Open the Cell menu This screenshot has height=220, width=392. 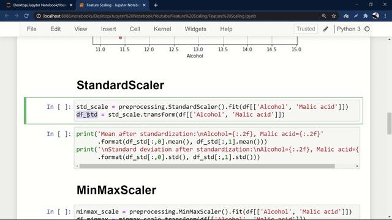(135, 29)
